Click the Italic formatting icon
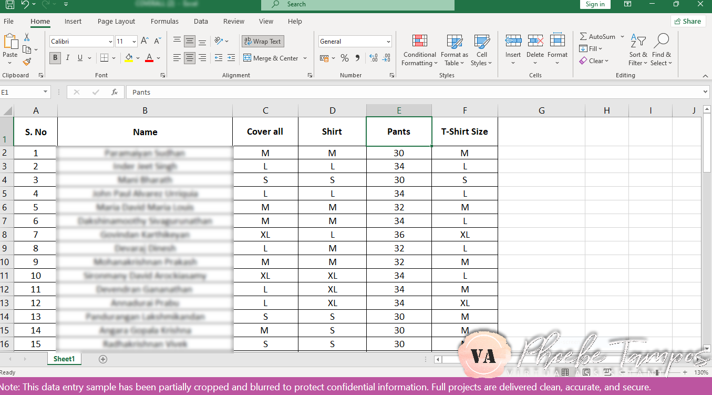Viewport: 712px width, 395px height. click(x=67, y=58)
